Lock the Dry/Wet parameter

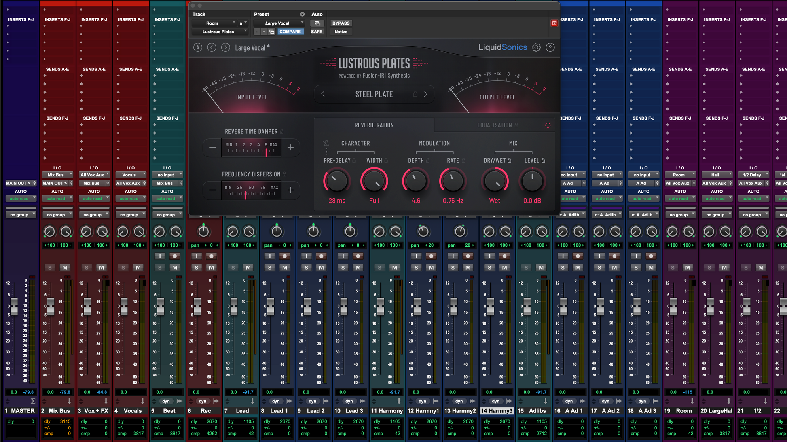pyautogui.click(x=510, y=160)
